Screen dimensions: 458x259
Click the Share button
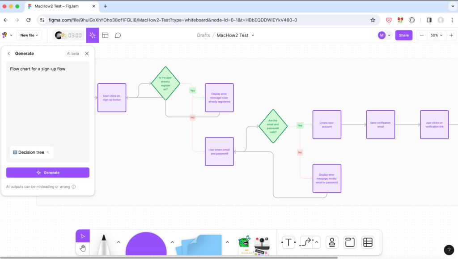pyautogui.click(x=404, y=35)
